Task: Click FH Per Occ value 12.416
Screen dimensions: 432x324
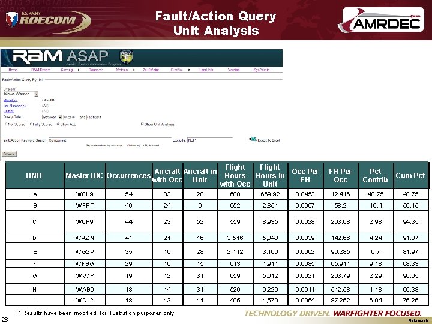Action: click(341, 194)
